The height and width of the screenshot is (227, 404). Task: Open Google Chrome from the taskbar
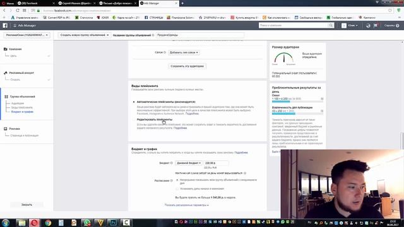coord(48,223)
